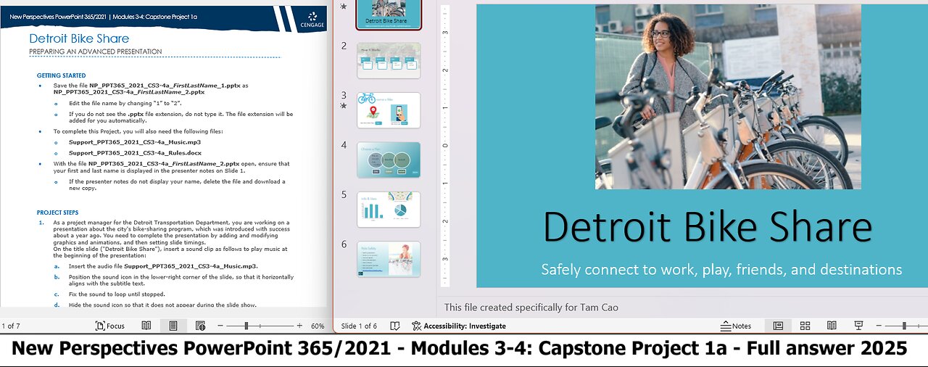The width and height of the screenshot is (928, 367).
Task: Click Support_PPT365_2021_CS3-4a_Rules.docx file name
Action: coord(133,153)
